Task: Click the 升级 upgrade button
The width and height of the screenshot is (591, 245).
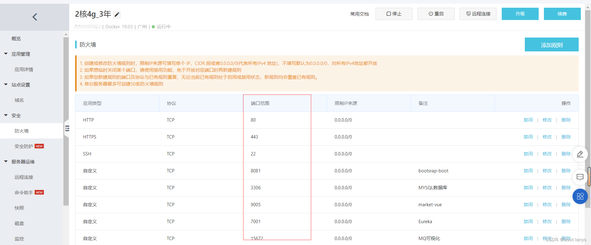Action: pos(520,14)
